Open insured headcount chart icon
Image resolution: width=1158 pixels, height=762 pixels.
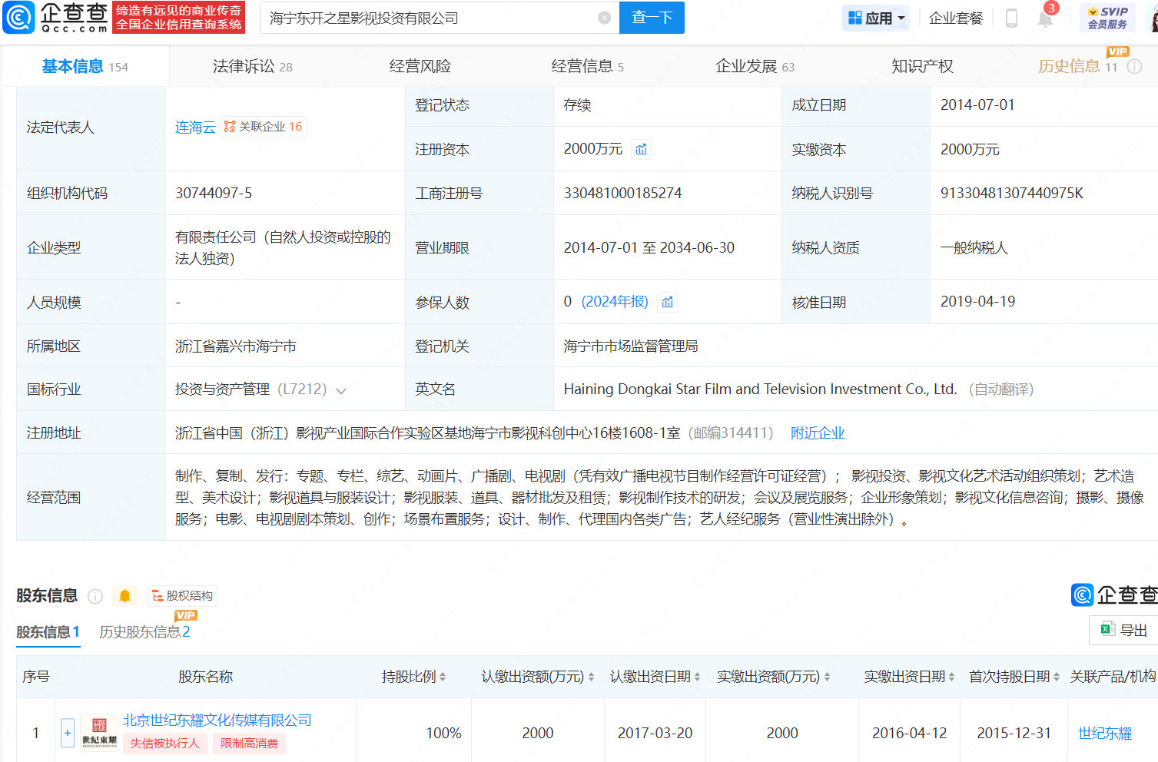point(668,302)
